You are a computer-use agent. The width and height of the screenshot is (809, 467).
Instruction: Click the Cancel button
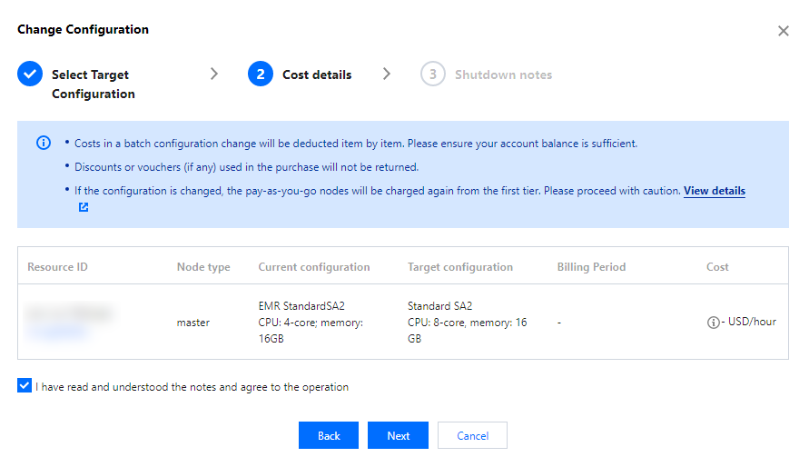[472, 435]
